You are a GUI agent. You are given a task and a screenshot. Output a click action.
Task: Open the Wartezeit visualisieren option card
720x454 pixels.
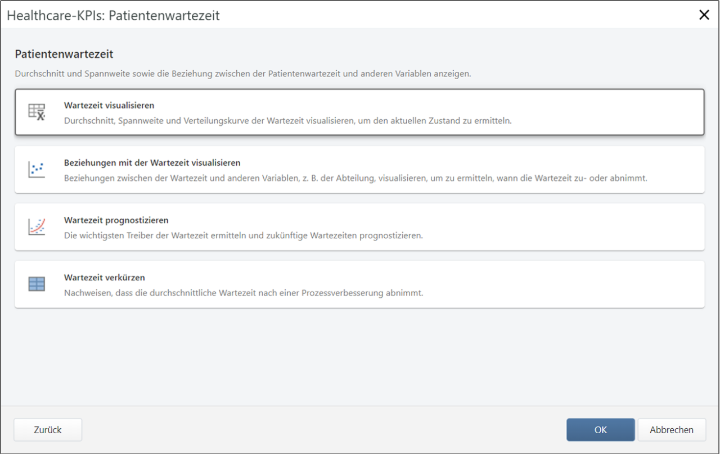tap(360, 111)
